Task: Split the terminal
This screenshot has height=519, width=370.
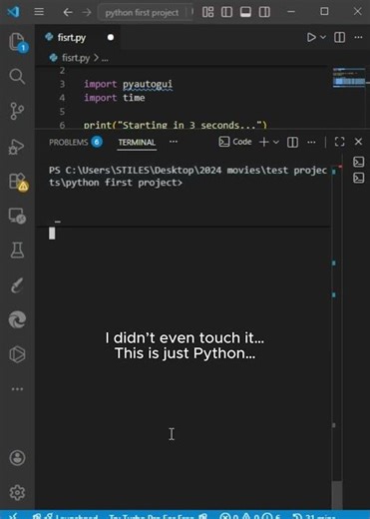Action: click(292, 142)
